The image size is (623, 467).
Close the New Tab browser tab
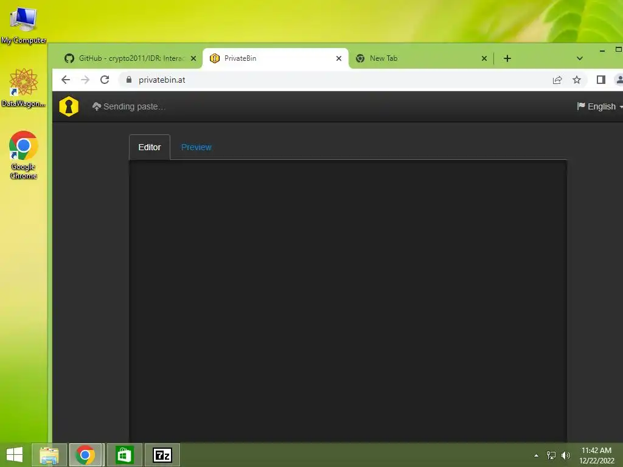(484, 58)
